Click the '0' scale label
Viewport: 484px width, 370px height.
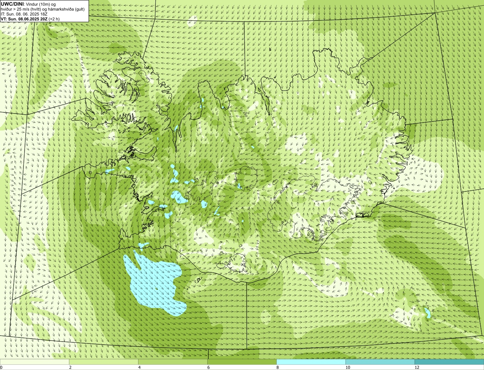click(1, 367)
